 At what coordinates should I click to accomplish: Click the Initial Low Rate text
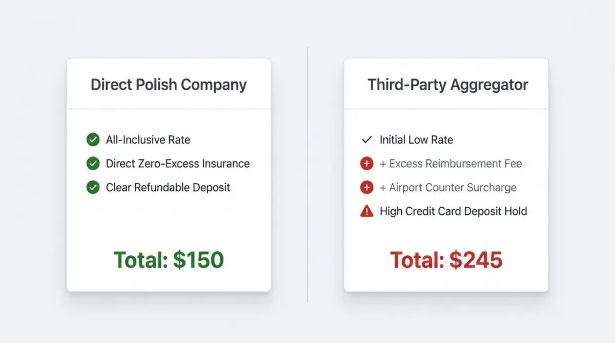(x=416, y=139)
